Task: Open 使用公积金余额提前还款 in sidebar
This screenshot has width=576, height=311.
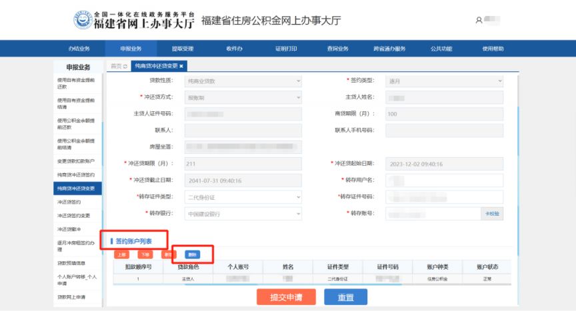Action: pos(77,124)
